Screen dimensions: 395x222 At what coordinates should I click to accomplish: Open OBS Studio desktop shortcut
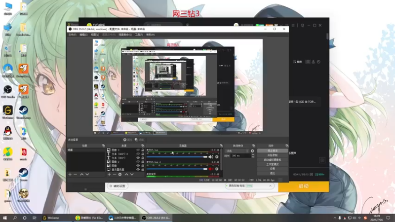point(8,91)
